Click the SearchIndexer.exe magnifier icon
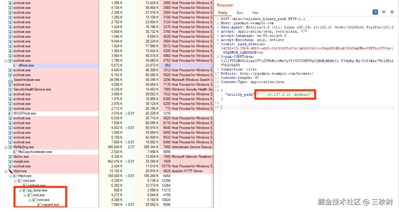Viewport: 399px width, 212px height. point(11,80)
